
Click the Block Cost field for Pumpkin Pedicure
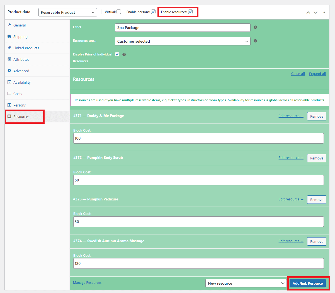coord(198,222)
